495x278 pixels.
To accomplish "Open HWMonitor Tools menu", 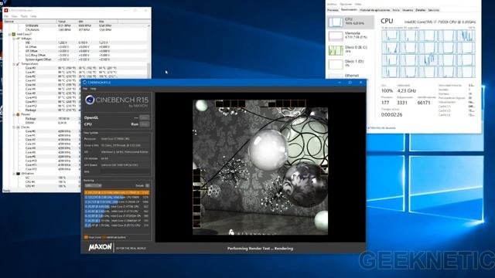I will pyautogui.click(x=24, y=16).
